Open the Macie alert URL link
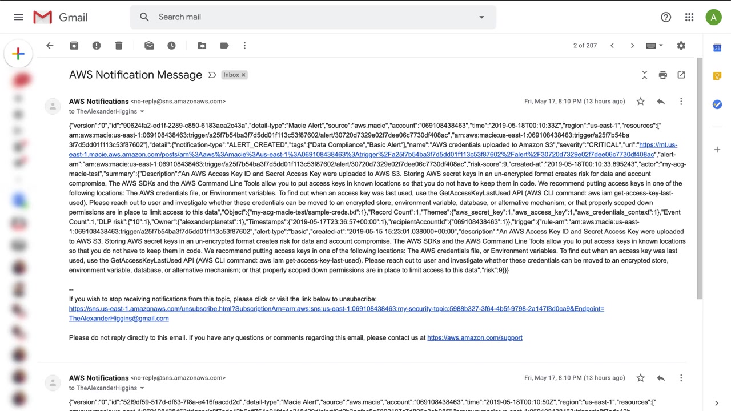 [x=362, y=155]
